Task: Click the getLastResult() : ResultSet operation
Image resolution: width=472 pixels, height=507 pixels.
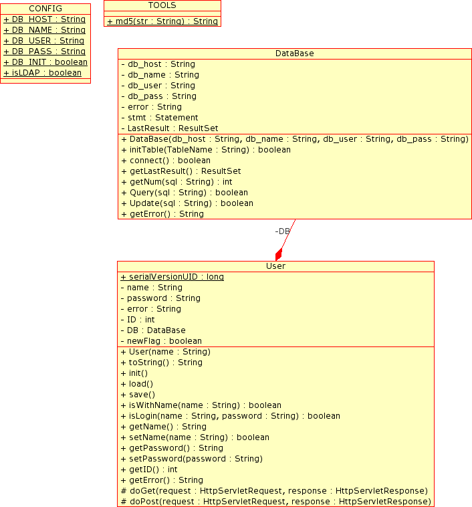Action: (181, 171)
